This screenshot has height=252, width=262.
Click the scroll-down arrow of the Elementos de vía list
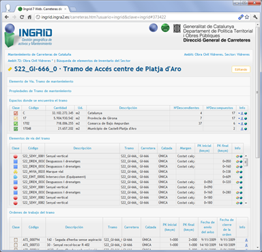(x=246, y=203)
